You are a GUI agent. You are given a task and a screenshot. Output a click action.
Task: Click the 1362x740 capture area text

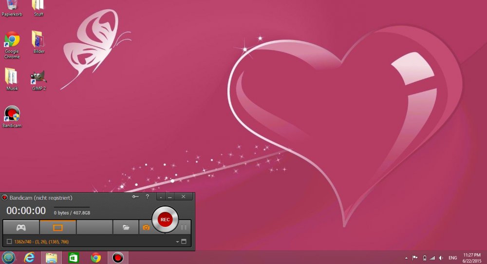[41, 242]
